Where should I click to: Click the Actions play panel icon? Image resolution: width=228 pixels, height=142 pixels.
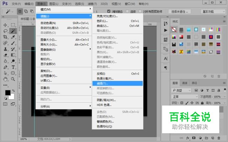click(166, 30)
